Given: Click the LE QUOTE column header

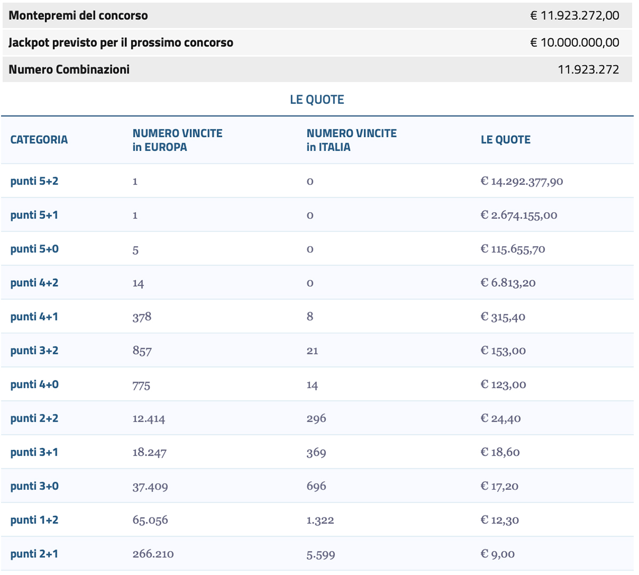Looking at the screenshot, I should (x=505, y=140).
